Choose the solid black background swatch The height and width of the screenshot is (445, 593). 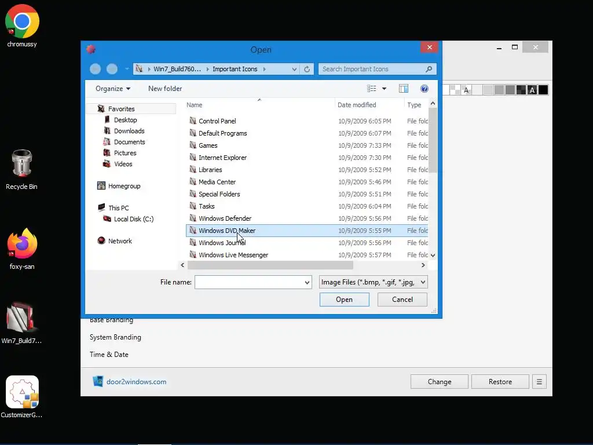tap(543, 90)
